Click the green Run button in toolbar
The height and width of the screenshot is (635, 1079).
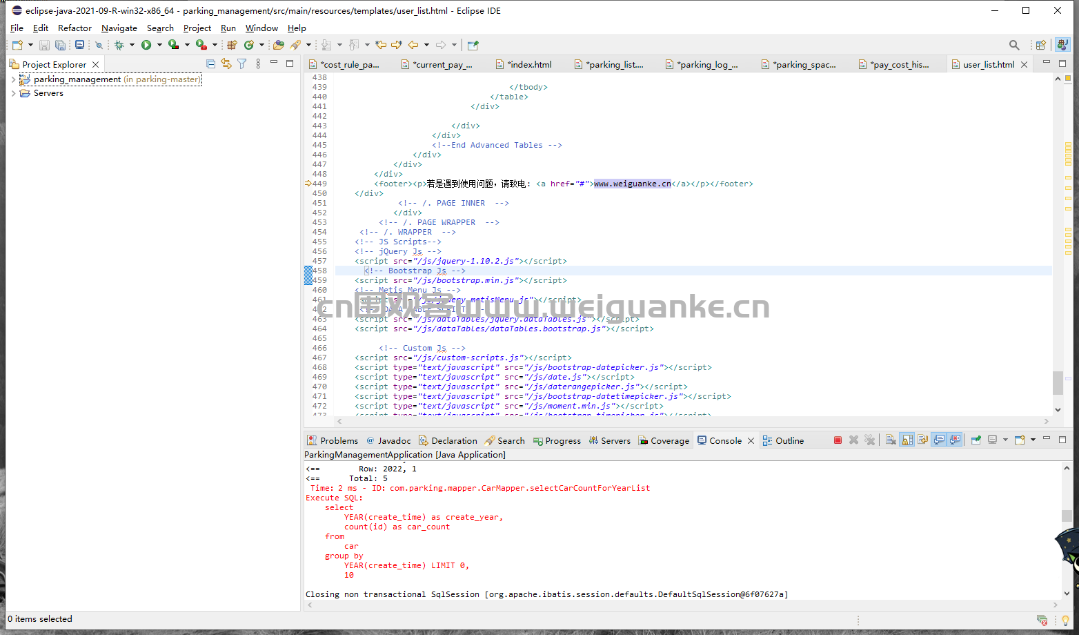coord(146,45)
